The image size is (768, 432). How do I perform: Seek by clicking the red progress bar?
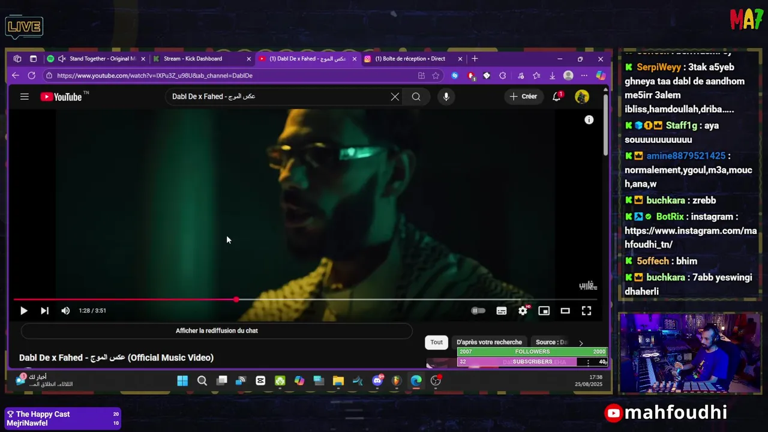tap(125, 299)
